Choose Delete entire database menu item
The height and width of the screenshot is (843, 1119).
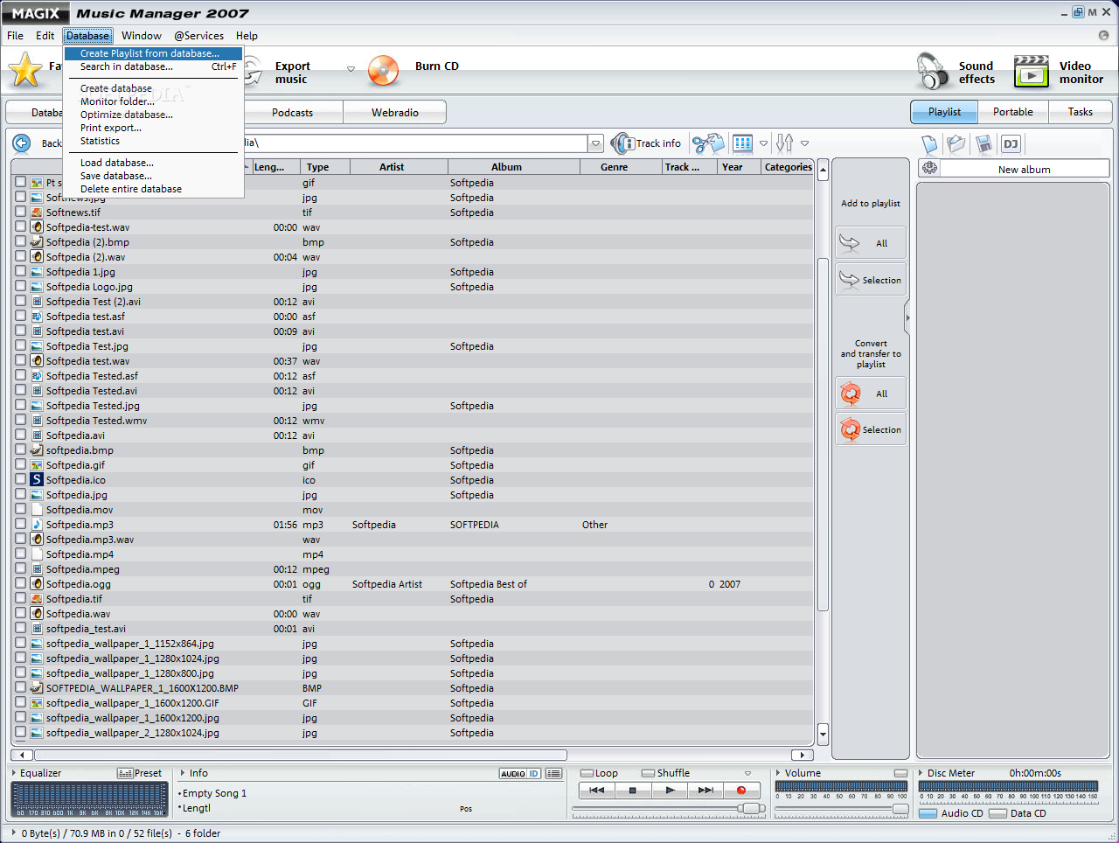(153, 189)
